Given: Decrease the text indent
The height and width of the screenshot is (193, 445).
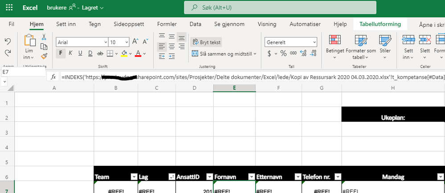Looking at the screenshot, I should click(162, 57).
